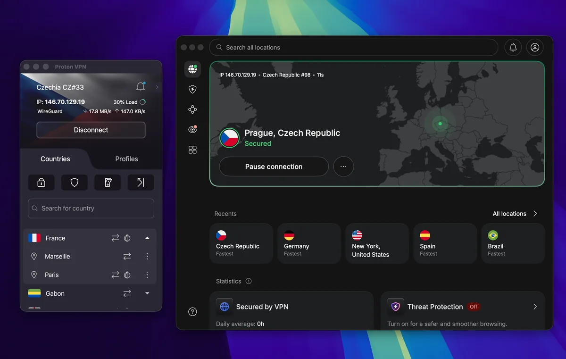Click the Secured by VPN globe icon
The image size is (566, 359).
pyautogui.click(x=225, y=307)
